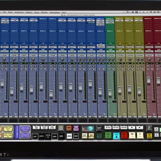The image size is (161, 161).
Task: Open the I/O path selector on first yellow channel
Action: [120, 47]
